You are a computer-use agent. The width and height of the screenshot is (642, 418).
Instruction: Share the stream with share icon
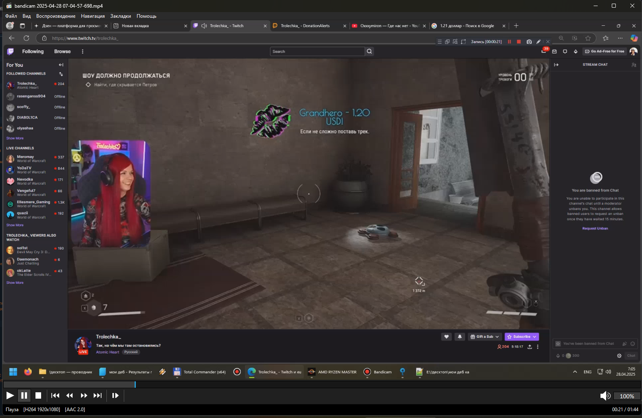pyautogui.click(x=530, y=347)
